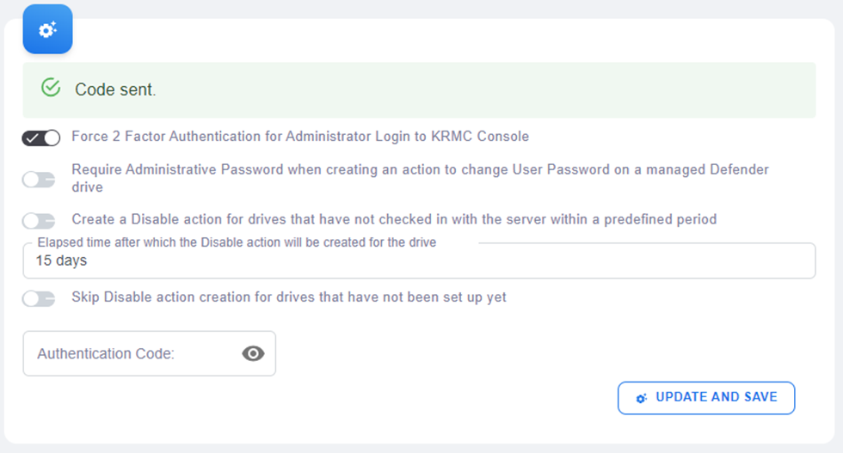Open the elapsed time 15 days dropdown
This screenshot has width=843, height=453.
[419, 261]
